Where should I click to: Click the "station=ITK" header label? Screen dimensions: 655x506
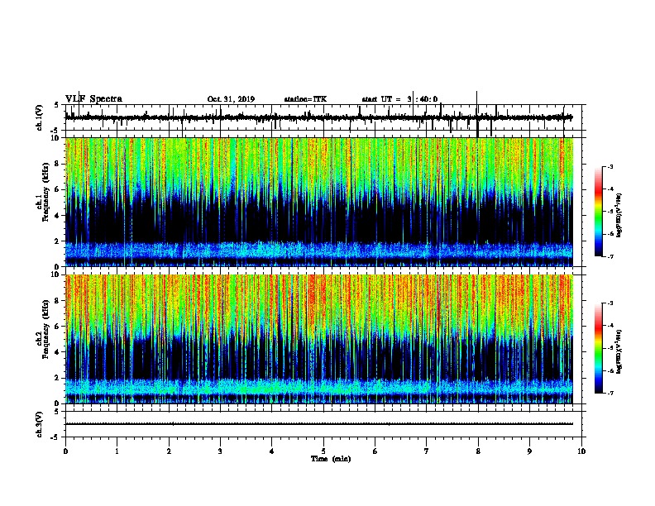[x=305, y=99]
